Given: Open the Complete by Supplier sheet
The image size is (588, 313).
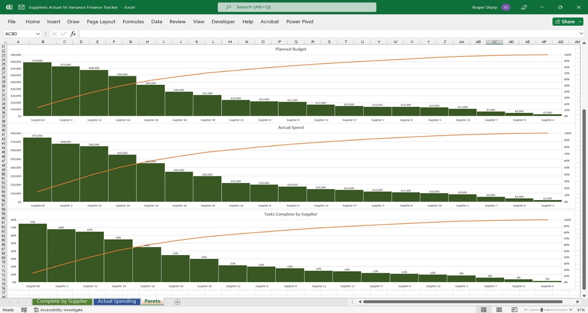Looking at the screenshot, I should (62, 301).
